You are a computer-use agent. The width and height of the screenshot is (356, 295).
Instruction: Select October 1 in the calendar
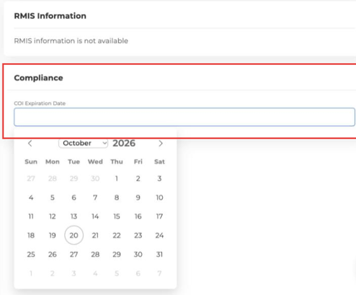[x=117, y=179]
